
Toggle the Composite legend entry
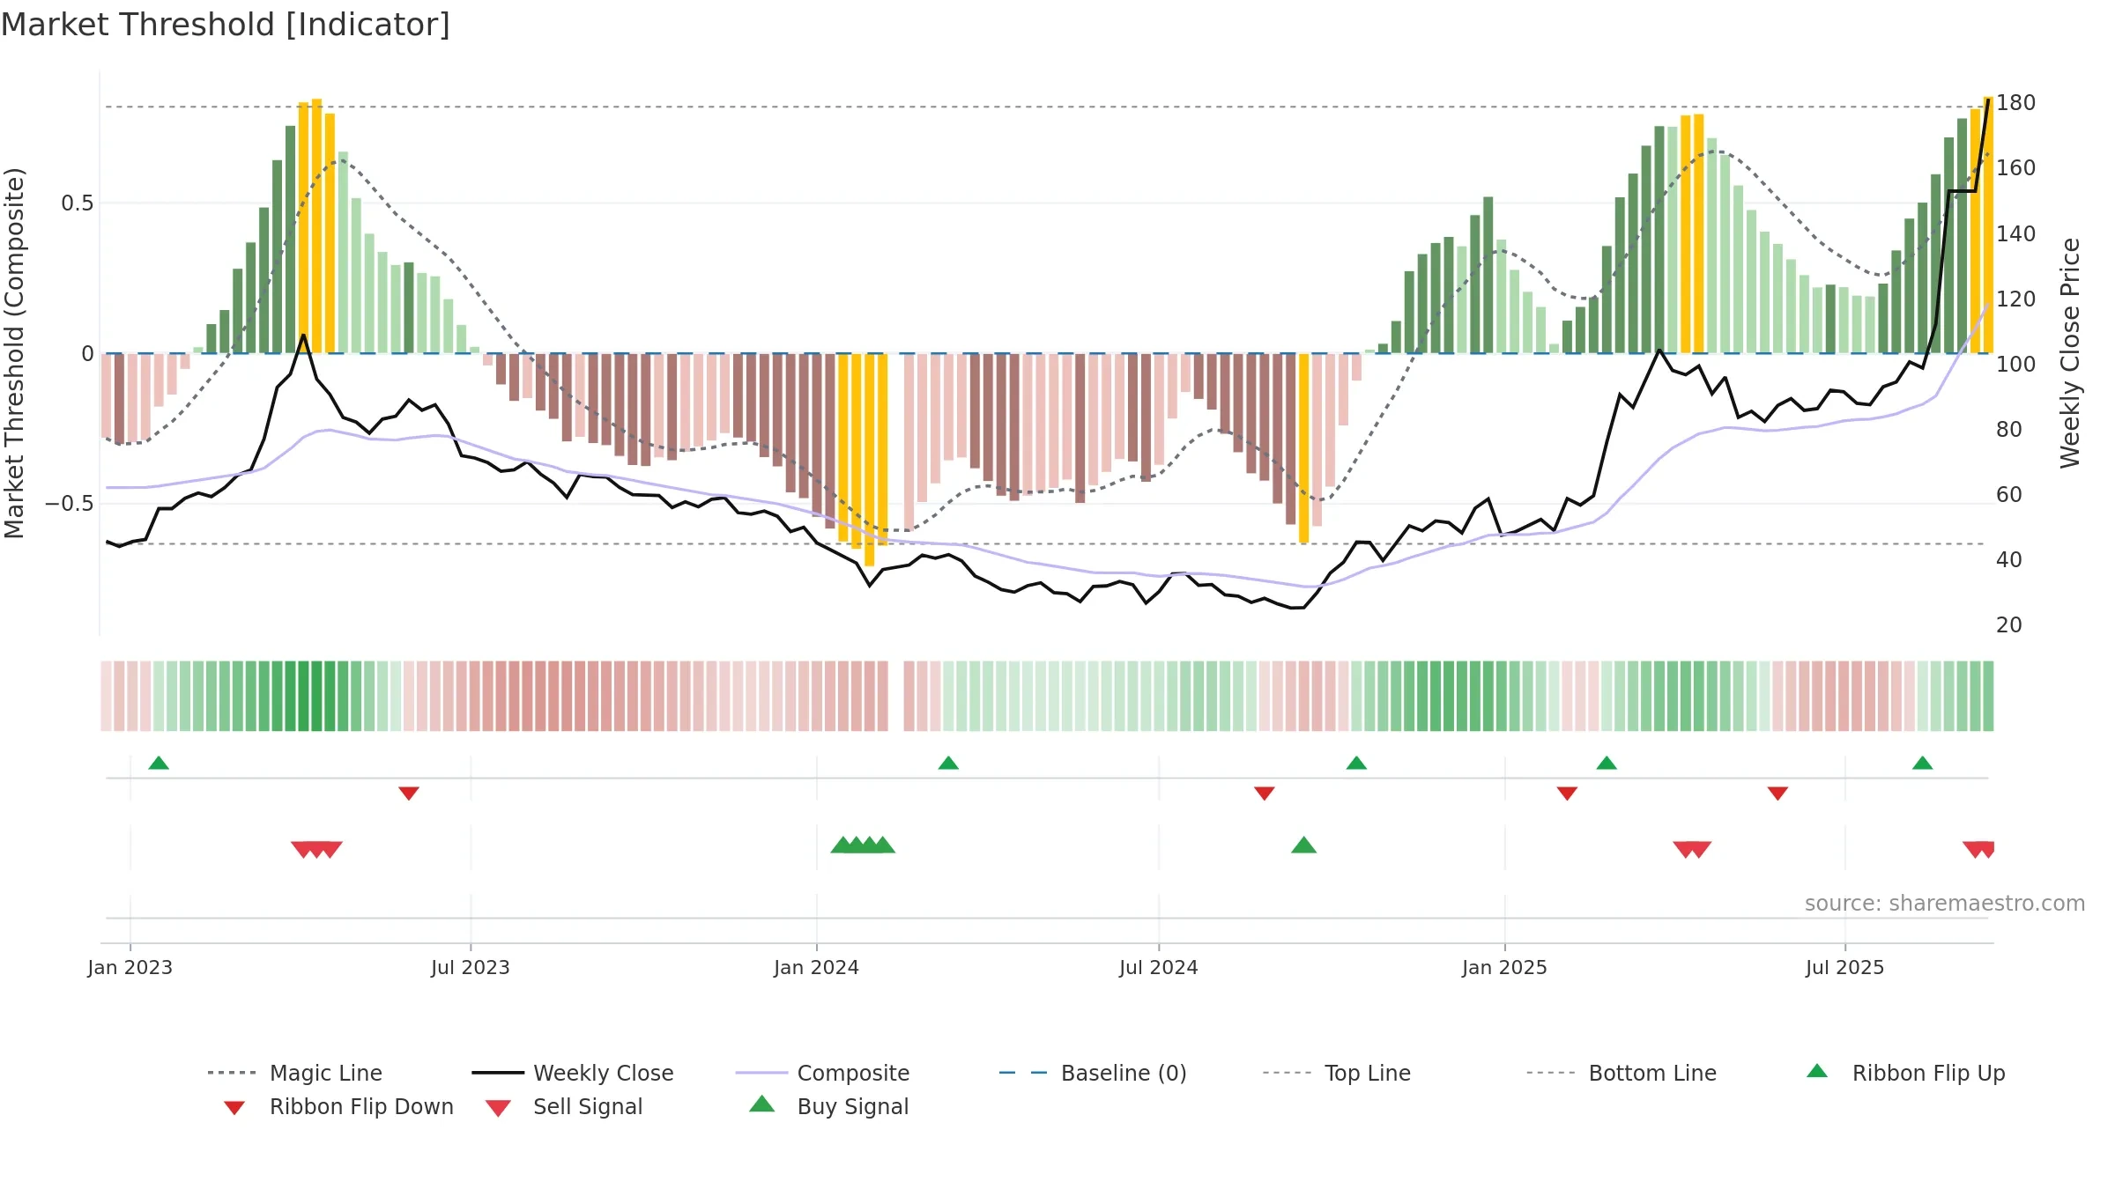(822, 1073)
